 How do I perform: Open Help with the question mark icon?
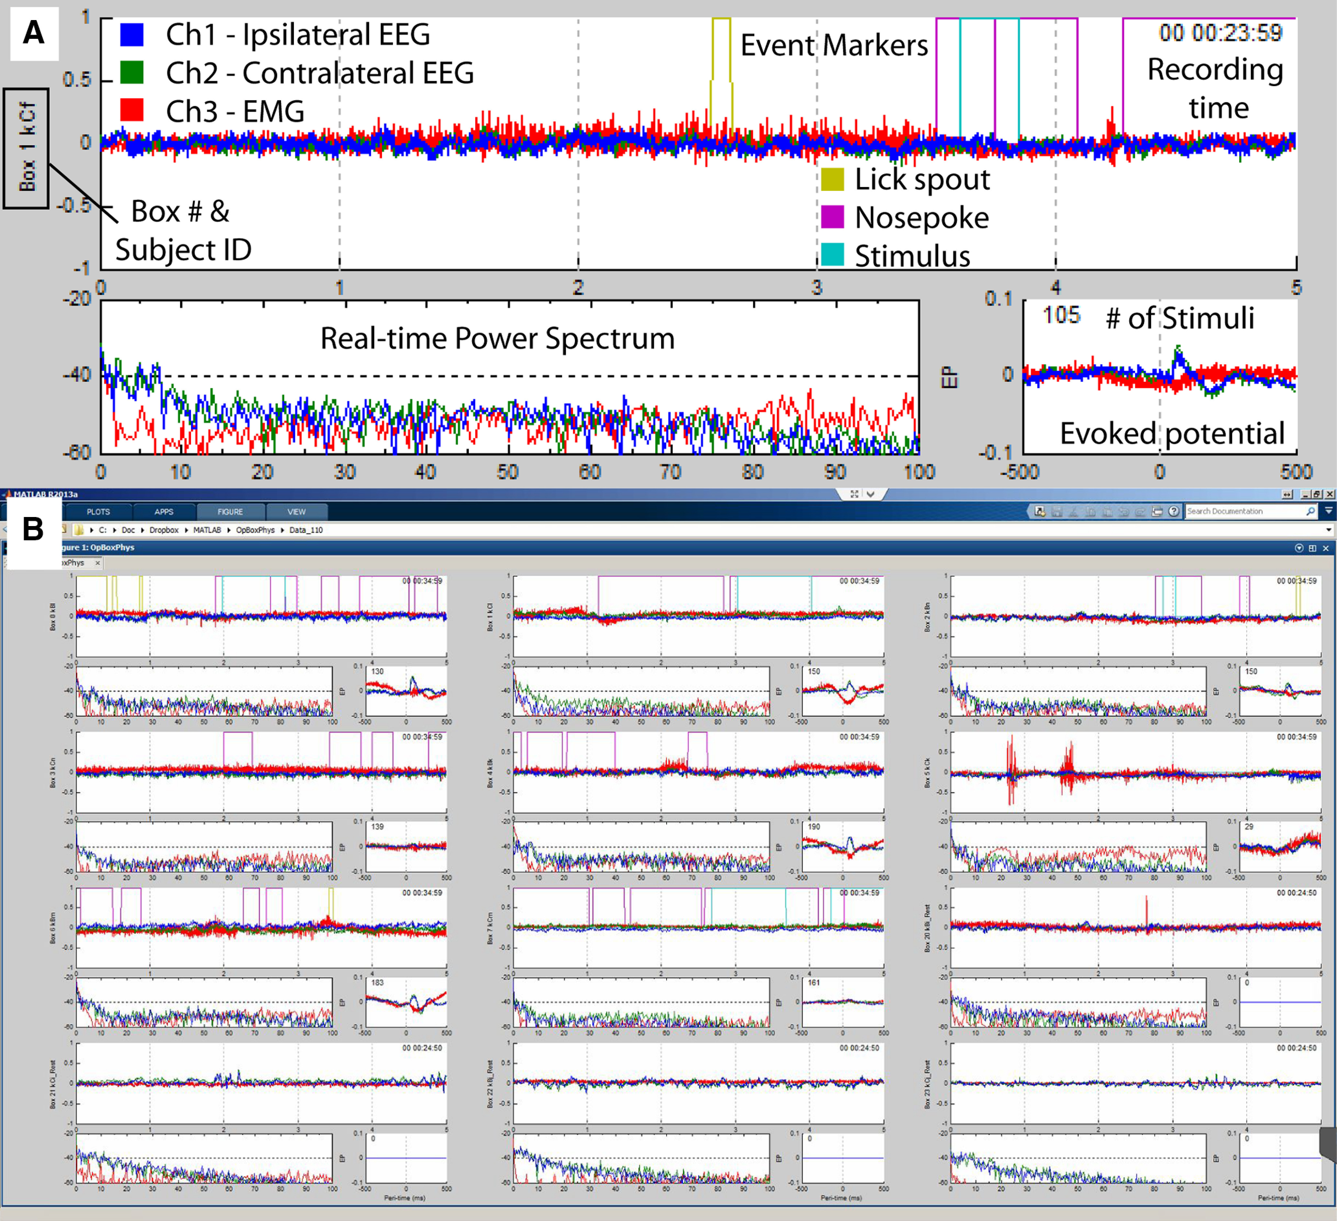(x=1174, y=512)
